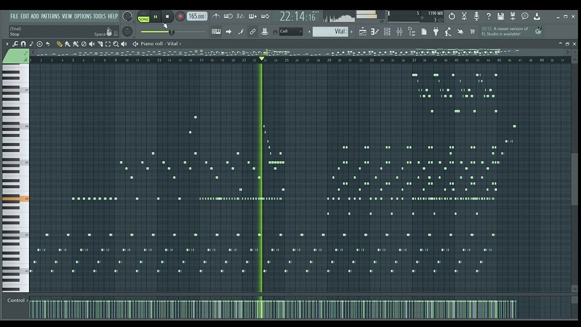
Task: Toggle step editing mode icon
Action: tap(241, 31)
